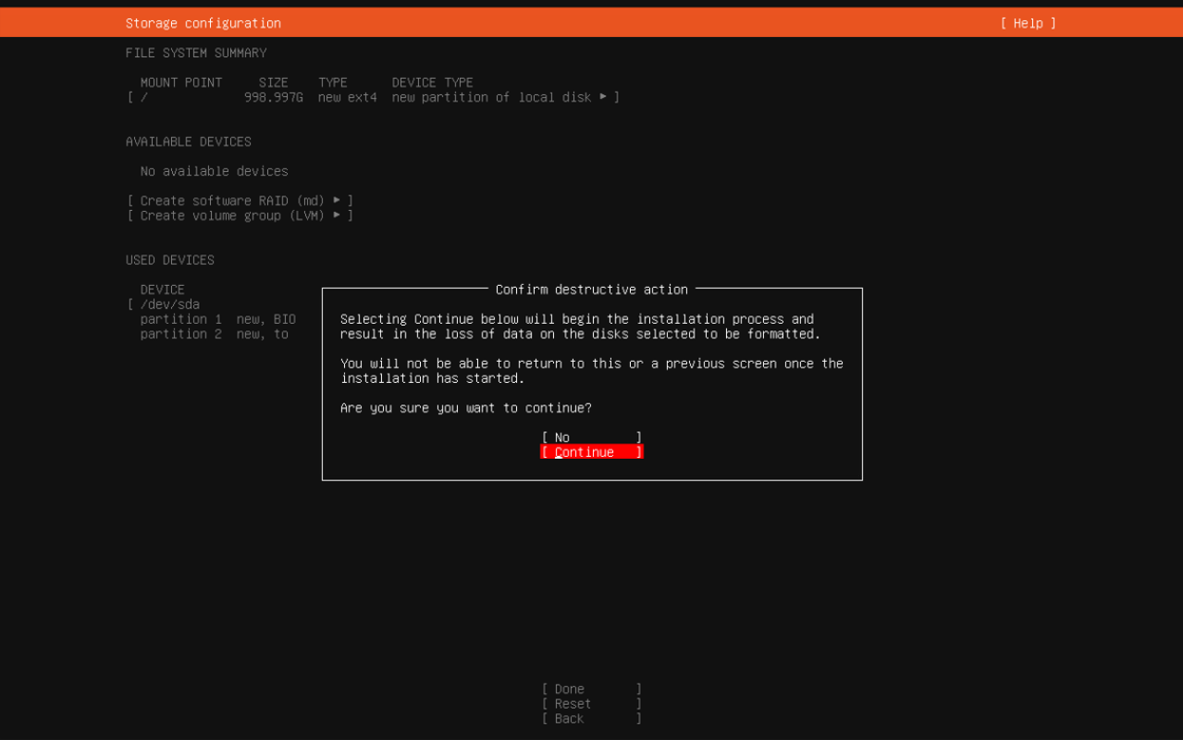Select the /dev/sda device entry
Viewport: 1183px width, 740px height.
tap(170, 304)
